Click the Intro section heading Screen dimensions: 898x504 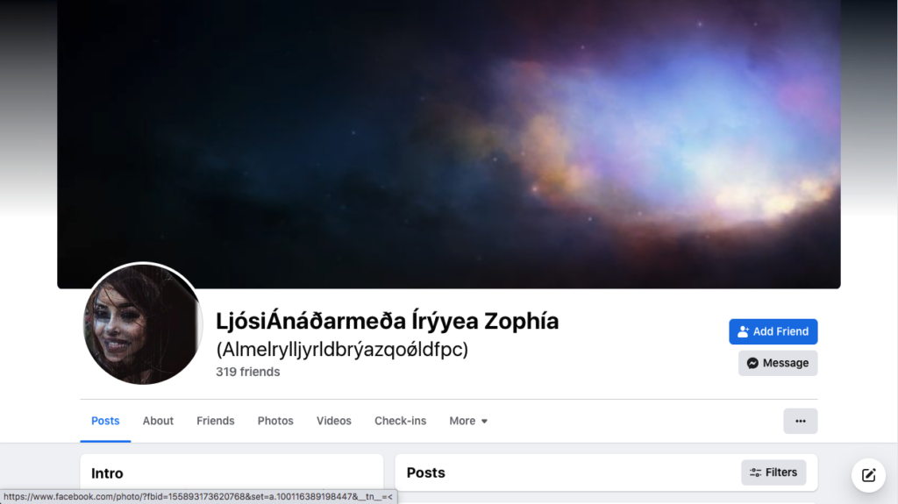coord(107,473)
